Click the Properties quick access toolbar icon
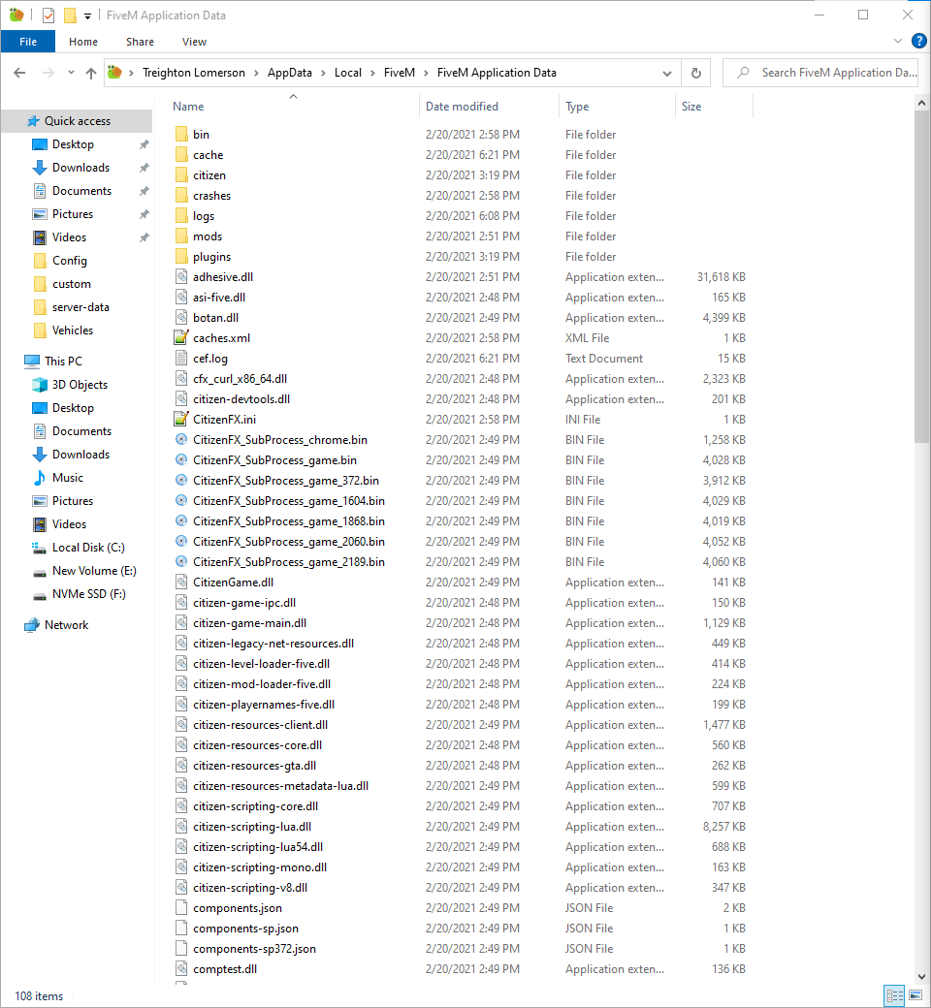Image resolution: width=931 pixels, height=1008 pixels. [48, 15]
